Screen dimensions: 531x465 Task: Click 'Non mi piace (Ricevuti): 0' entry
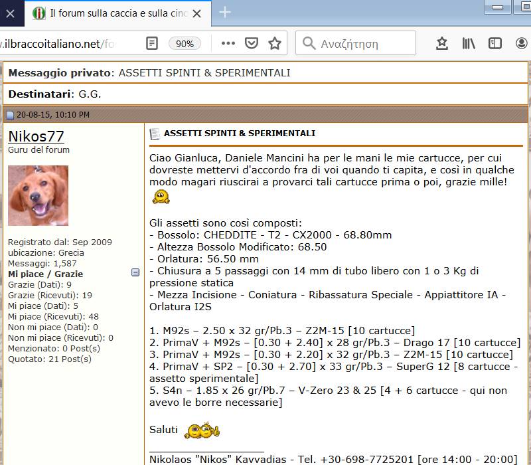(60, 337)
